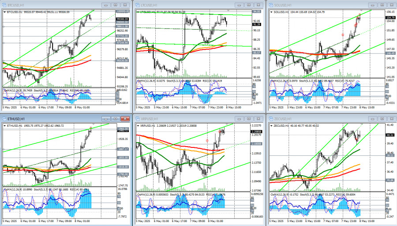Restore the LTCUSD,H1 chart window

249,5
